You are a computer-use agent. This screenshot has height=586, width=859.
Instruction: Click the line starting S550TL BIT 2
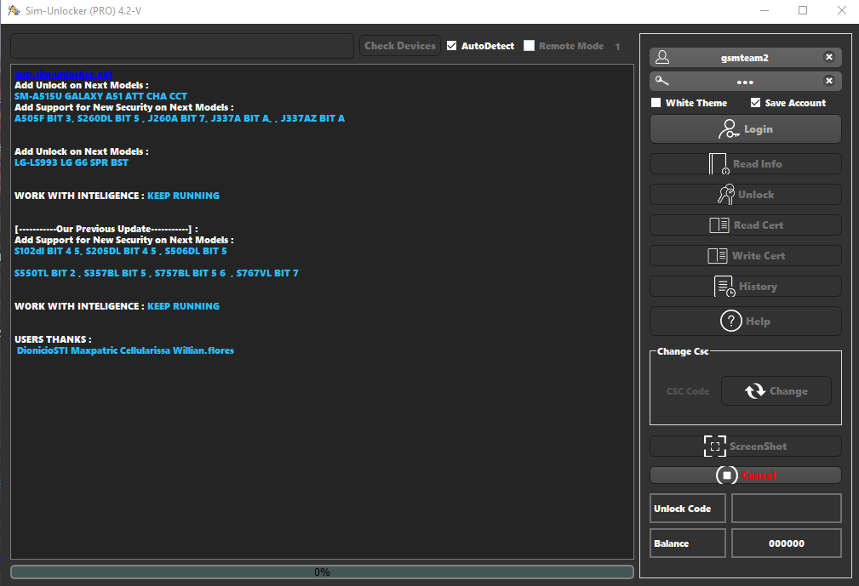(156, 273)
